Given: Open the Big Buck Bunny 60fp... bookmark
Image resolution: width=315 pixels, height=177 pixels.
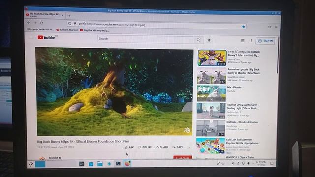Looking at the screenshot, I should point(94,30).
